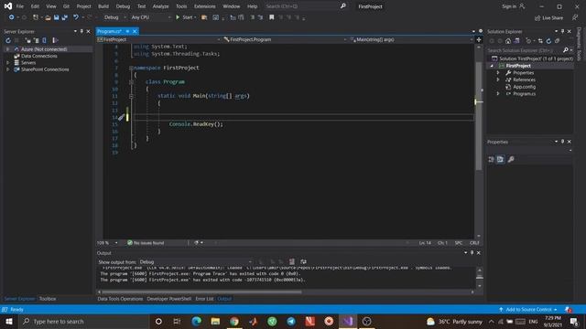Open the Main(string[] args) member dropdown
Viewport: 586px width, 329px height.
[x=411, y=39]
